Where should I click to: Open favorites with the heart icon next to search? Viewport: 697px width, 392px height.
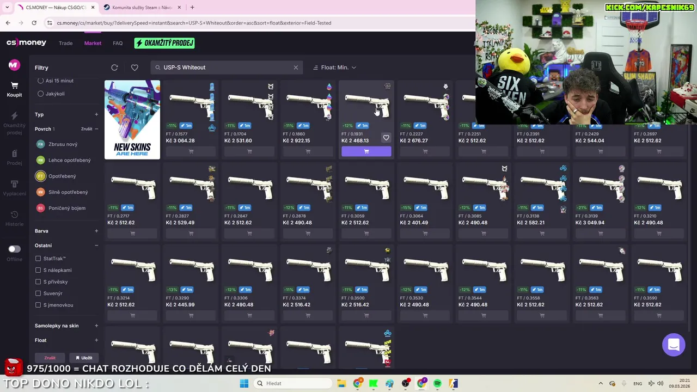134,68
